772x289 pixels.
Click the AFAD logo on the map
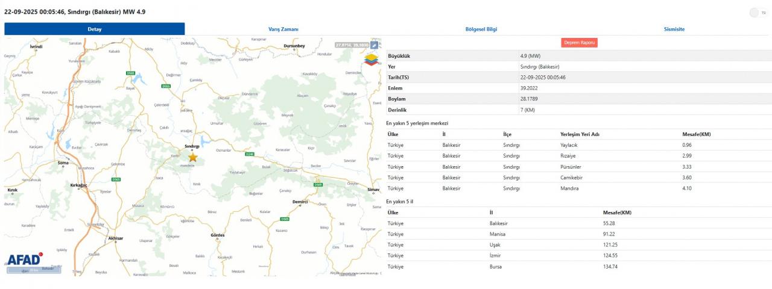pyautogui.click(x=24, y=259)
